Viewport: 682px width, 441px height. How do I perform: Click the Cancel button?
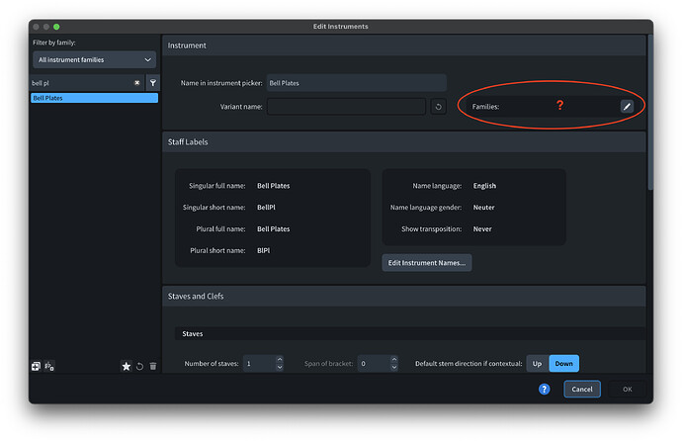[x=582, y=389]
